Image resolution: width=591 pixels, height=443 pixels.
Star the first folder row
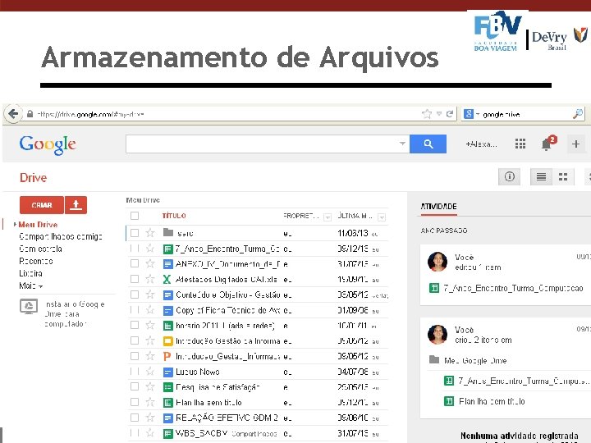pos(150,233)
